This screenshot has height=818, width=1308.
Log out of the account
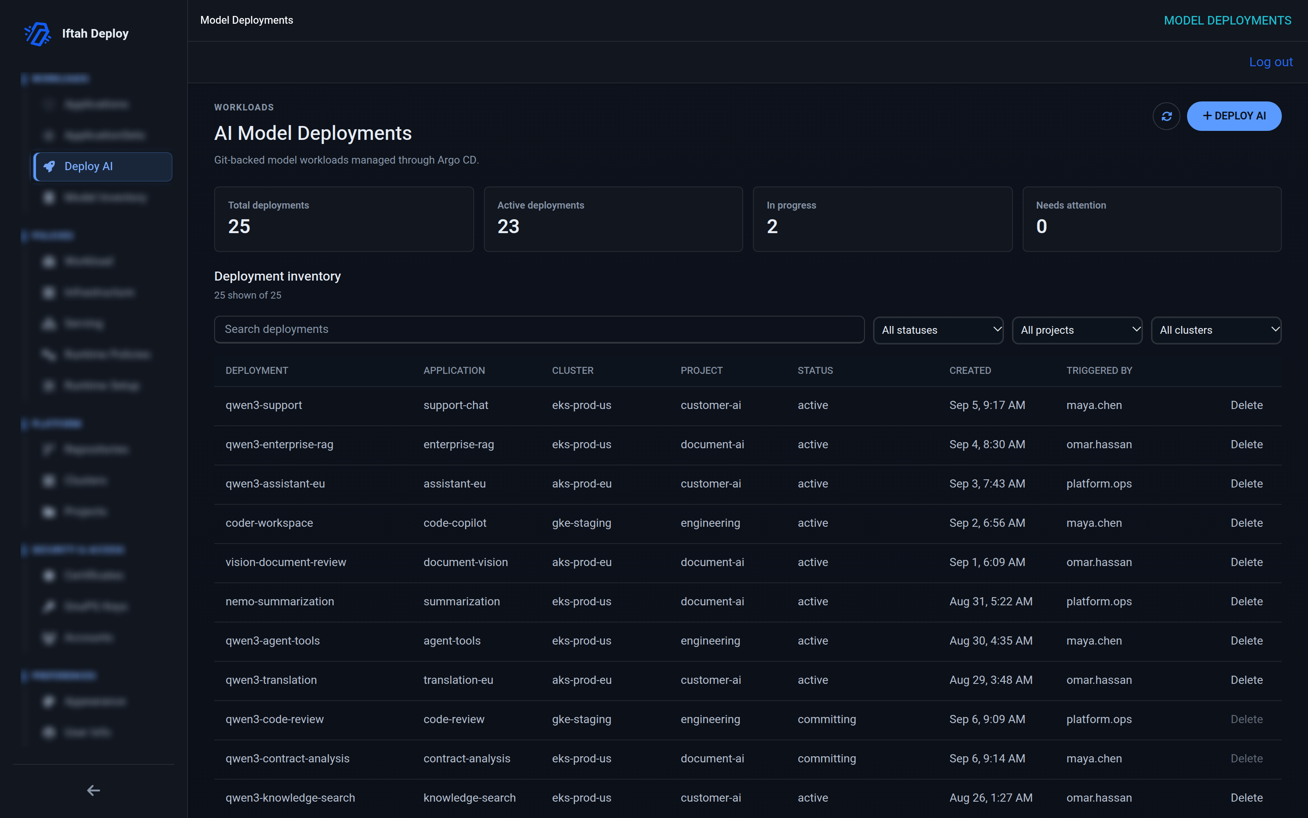pyautogui.click(x=1271, y=62)
